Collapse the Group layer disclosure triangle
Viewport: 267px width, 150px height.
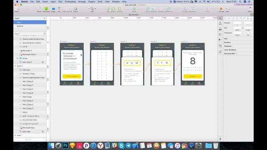click(17, 58)
